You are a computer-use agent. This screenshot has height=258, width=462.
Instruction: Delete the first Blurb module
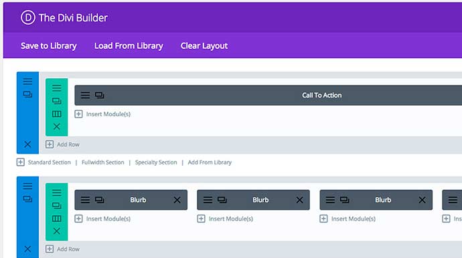click(x=177, y=200)
